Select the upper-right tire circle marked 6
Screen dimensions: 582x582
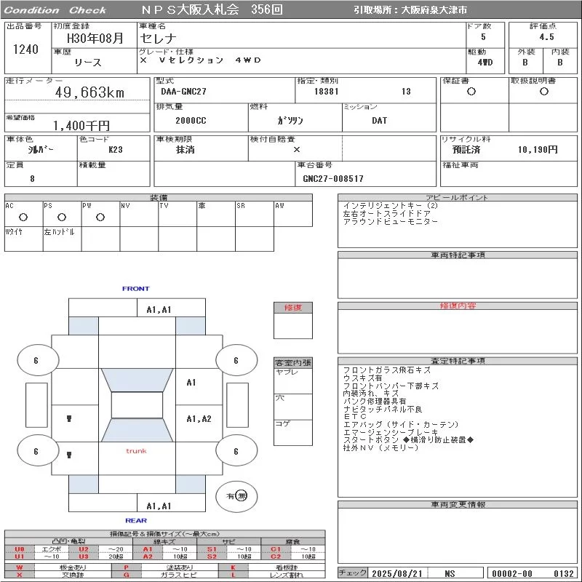point(236,360)
